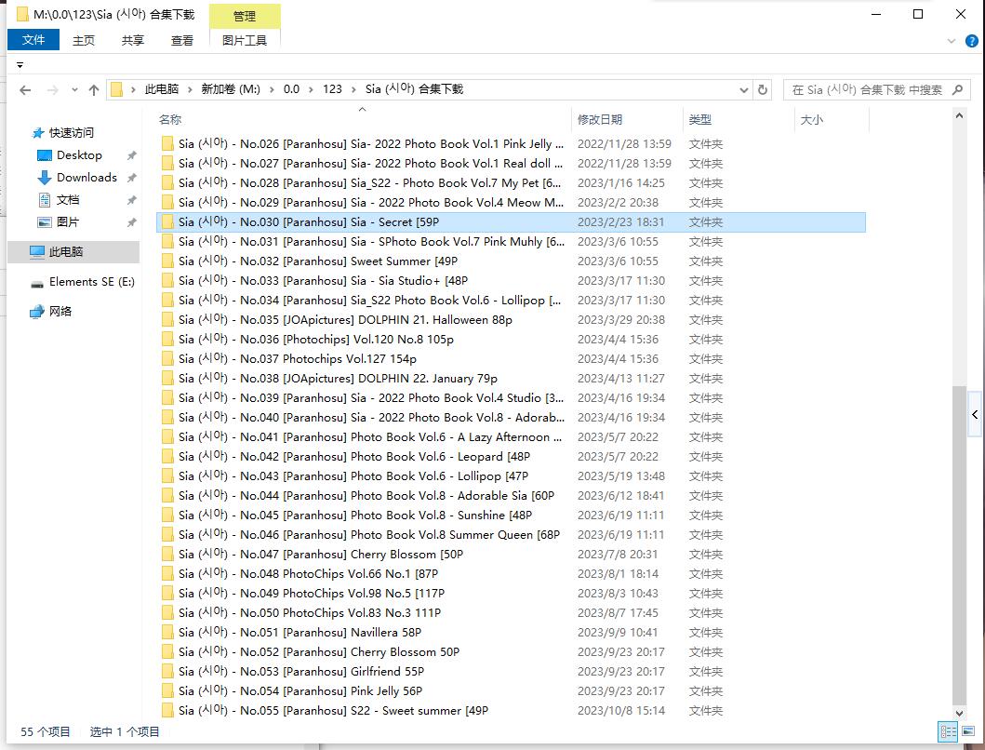Switch to large thumbnails view icon
The image size is (985, 750).
click(x=968, y=731)
